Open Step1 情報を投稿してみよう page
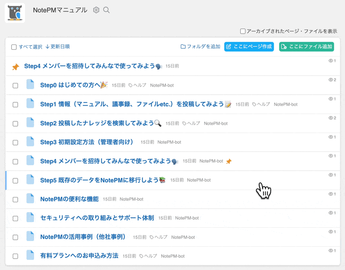The width and height of the screenshot is (345, 270). 135,104
